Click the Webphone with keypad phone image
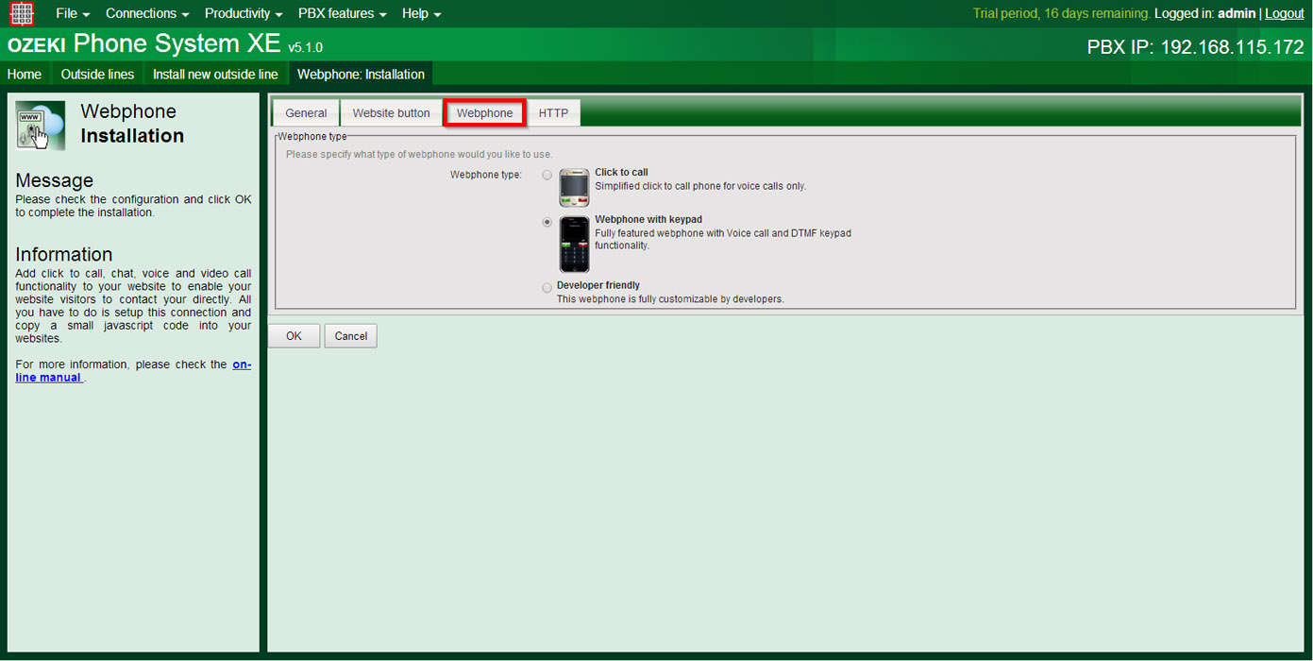Screen dimensions: 1313x661 pos(574,245)
